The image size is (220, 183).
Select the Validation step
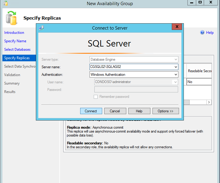coord(12,75)
